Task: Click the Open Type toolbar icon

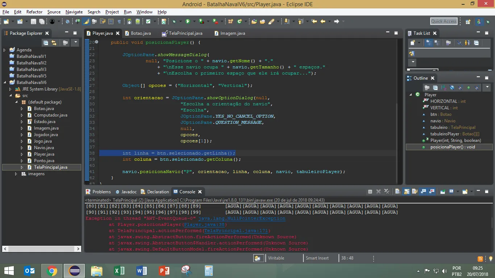Action: (254, 22)
